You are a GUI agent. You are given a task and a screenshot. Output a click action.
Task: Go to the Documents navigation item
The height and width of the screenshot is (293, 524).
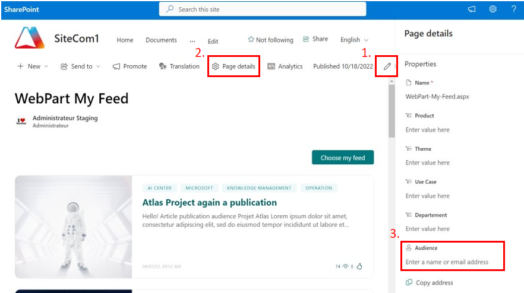click(161, 40)
